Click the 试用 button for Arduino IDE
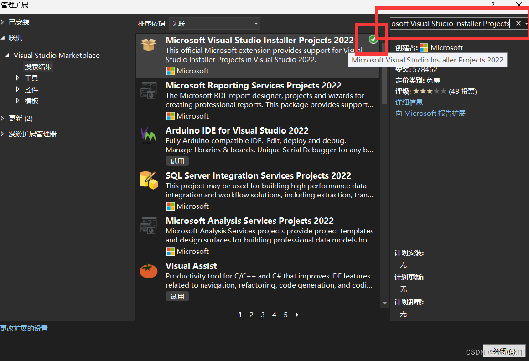529x361 pixels. click(177, 161)
